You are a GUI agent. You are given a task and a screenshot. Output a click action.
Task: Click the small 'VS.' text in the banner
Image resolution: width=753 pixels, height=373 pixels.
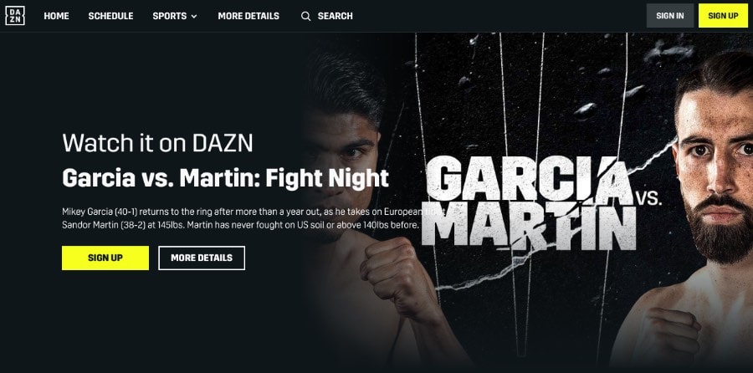[x=648, y=197]
